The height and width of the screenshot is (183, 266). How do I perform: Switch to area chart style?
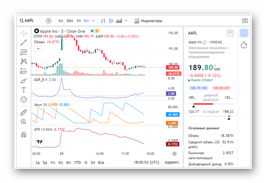coord(119,21)
